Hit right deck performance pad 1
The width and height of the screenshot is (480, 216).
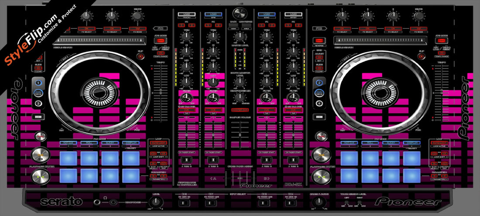pos(349,158)
